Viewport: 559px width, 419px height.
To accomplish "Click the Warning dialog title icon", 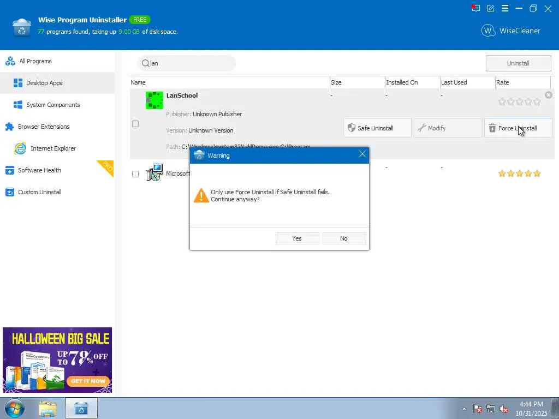I will (199, 155).
